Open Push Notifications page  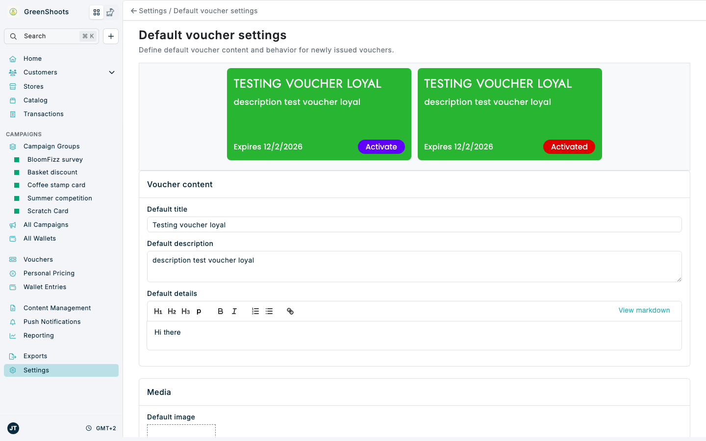(61, 322)
